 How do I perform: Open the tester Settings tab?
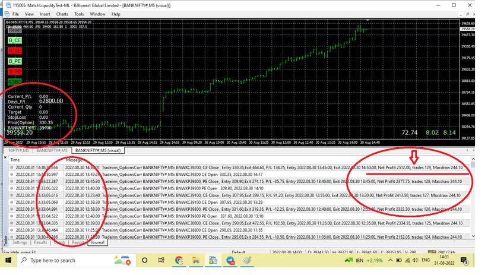(20, 242)
